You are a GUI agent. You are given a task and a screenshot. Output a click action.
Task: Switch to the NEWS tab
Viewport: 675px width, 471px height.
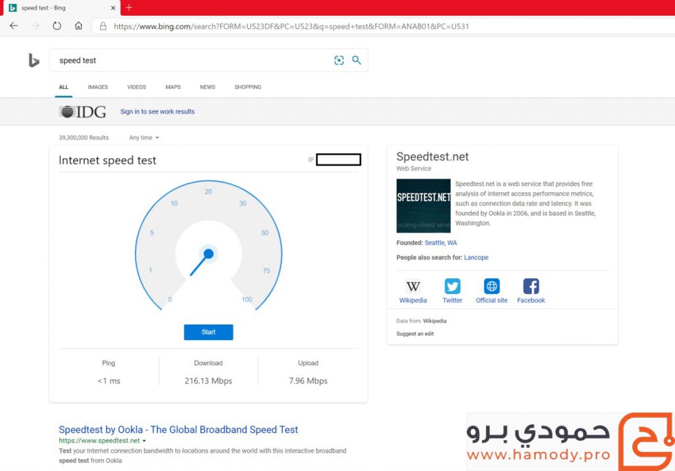click(x=208, y=87)
